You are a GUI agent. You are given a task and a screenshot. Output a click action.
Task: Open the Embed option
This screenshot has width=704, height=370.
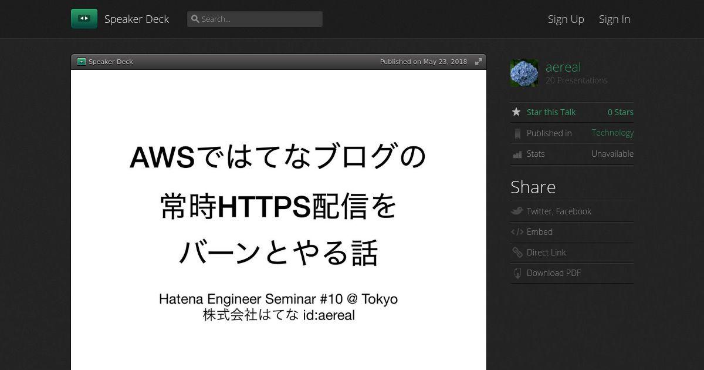pos(540,232)
